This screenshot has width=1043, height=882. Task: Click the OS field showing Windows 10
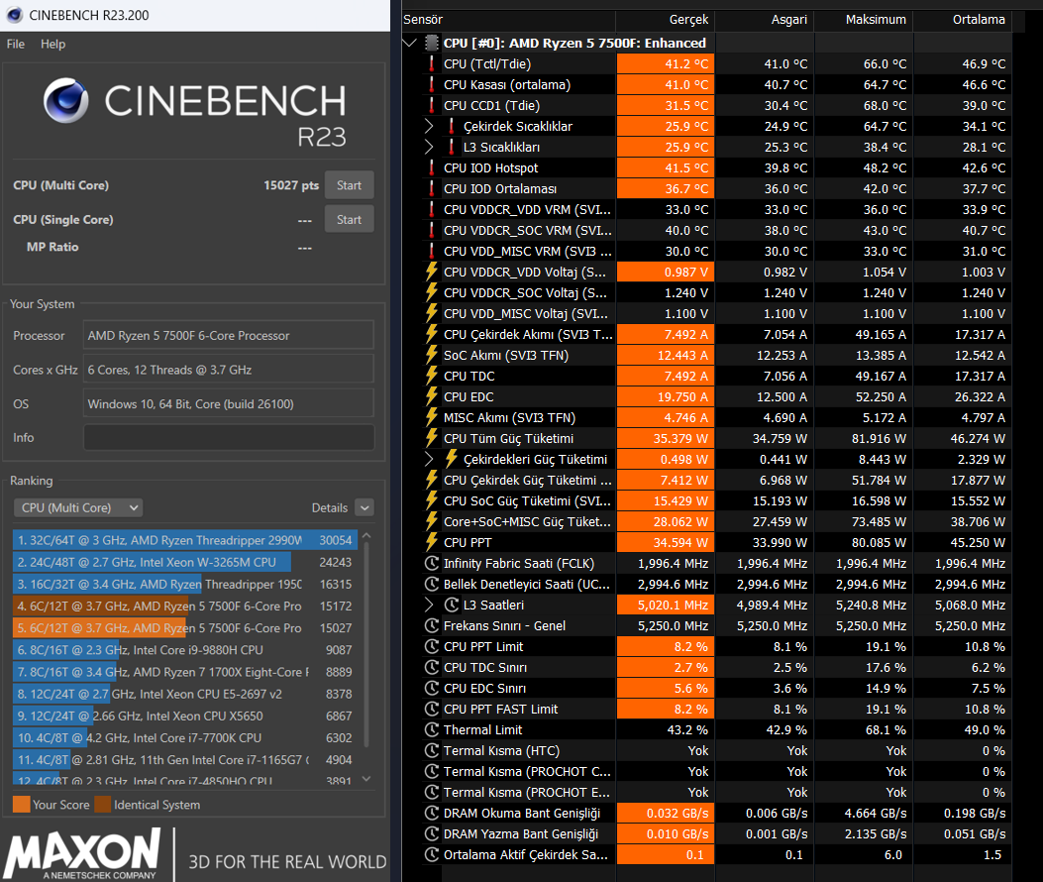(228, 403)
